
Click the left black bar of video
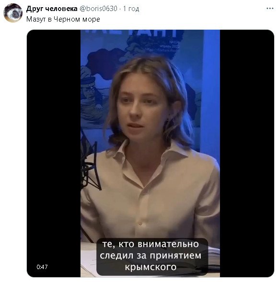[x=54, y=153]
